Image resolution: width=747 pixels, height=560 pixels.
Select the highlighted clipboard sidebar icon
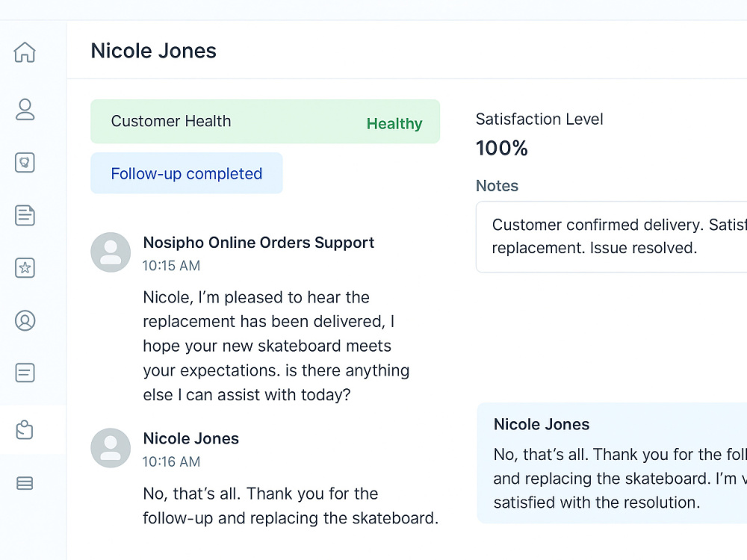(25, 429)
